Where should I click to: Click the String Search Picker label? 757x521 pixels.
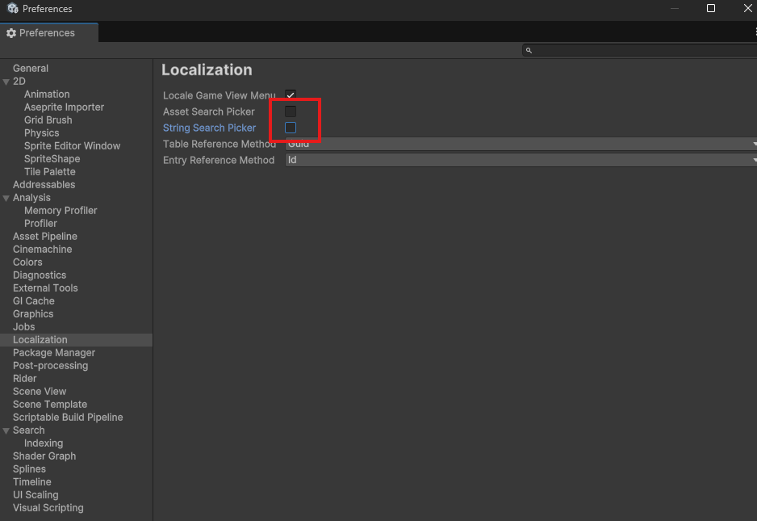pyautogui.click(x=210, y=128)
